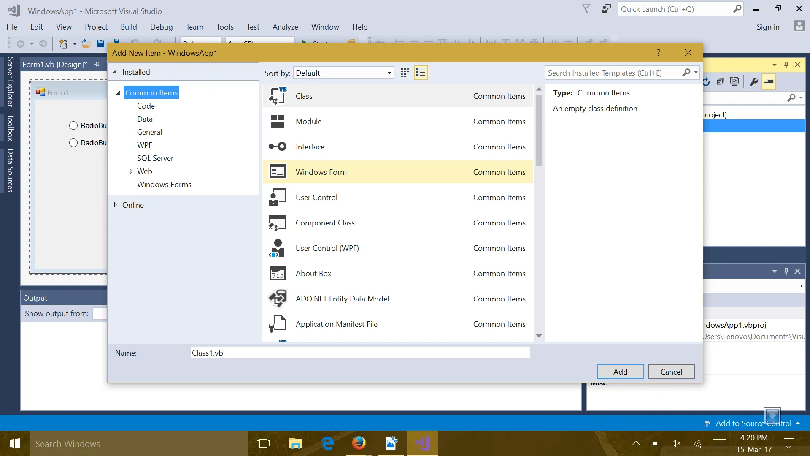Open the Debug menu
Screen dimensions: 810x456
click(x=161, y=27)
